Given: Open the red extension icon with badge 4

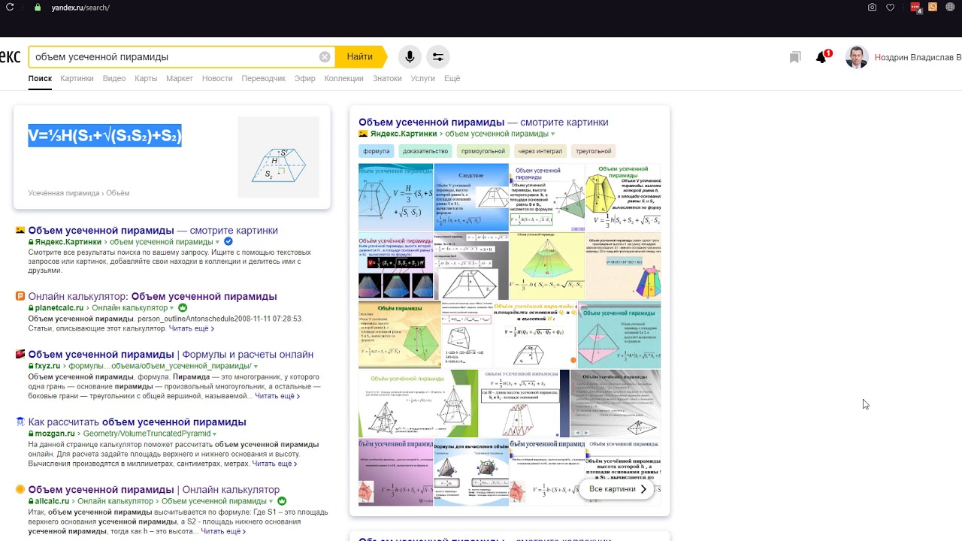Looking at the screenshot, I should click(x=916, y=8).
